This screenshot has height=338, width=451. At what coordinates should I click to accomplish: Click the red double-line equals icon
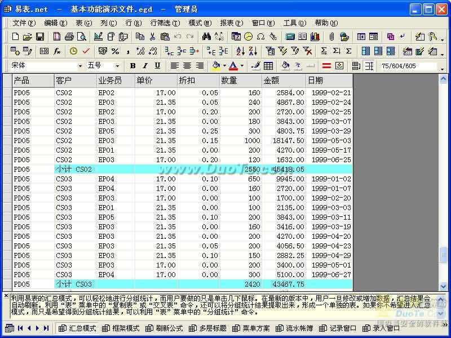326,66
